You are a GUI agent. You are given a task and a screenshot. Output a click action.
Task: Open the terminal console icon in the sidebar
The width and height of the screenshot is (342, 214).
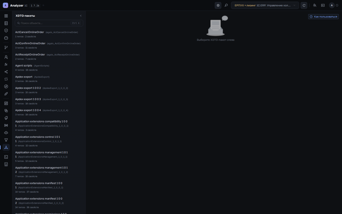(x=6, y=157)
